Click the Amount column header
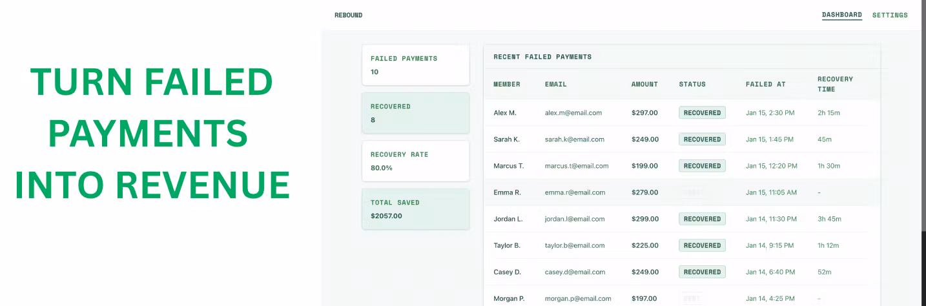The image size is (926, 306). (644, 84)
